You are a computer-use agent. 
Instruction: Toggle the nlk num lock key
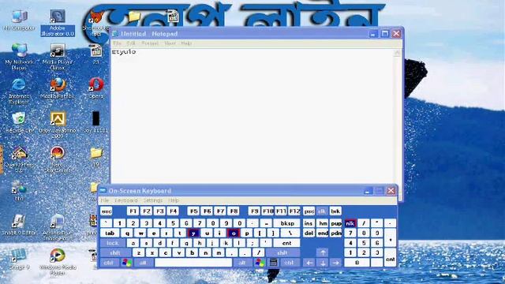pyautogui.click(x=350, y=223)
